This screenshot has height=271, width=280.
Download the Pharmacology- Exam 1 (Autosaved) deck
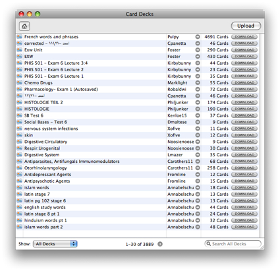(x=244, y=89)
